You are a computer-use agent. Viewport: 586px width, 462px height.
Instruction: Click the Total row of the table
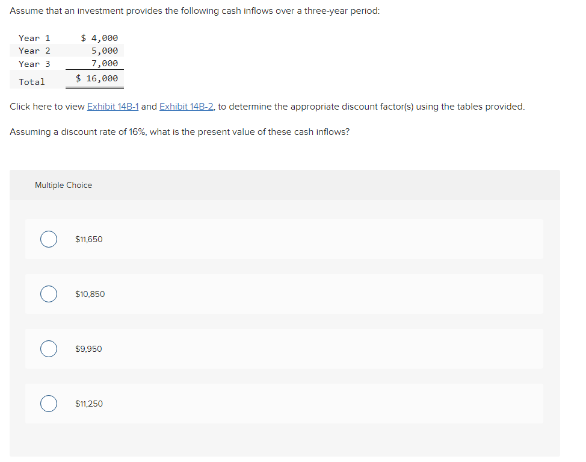[x=66, y=78]
